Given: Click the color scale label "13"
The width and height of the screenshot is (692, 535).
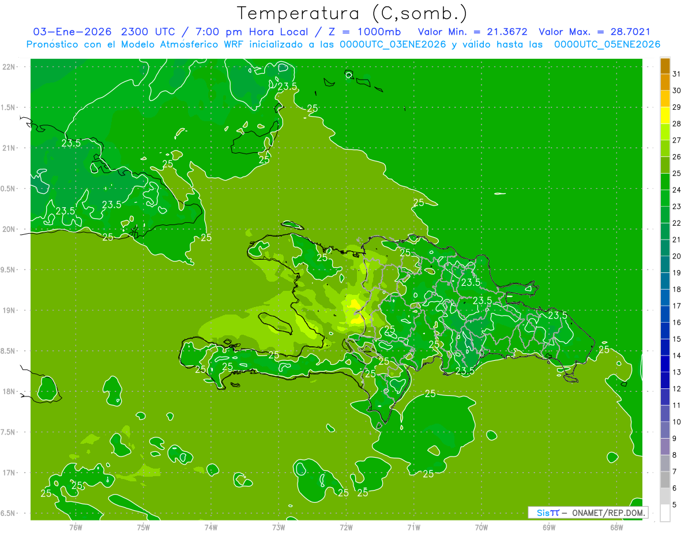Looking at the screenshot, I should 677,372.
